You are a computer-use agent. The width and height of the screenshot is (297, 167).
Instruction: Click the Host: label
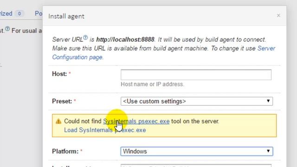(x=59, y=74)
